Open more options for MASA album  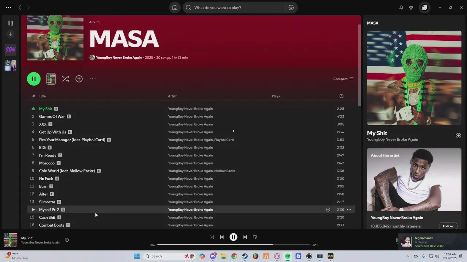click(x=93, y=79)
